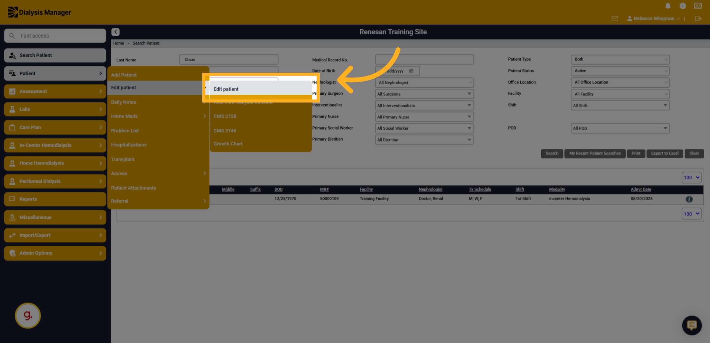Expand Peritoneal Dialysis menu
The image size is (710, 343).
click(x=55, y=181)
